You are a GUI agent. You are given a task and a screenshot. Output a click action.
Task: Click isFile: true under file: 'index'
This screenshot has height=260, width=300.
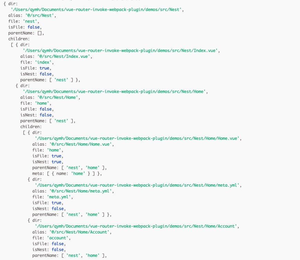pos(35,68)
